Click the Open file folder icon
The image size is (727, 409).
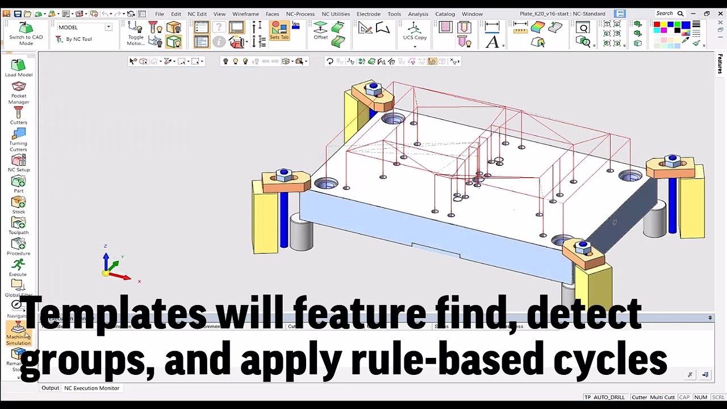(27, 14)
